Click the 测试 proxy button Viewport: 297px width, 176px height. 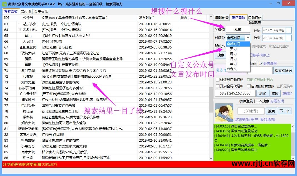[x=262, y=93]
